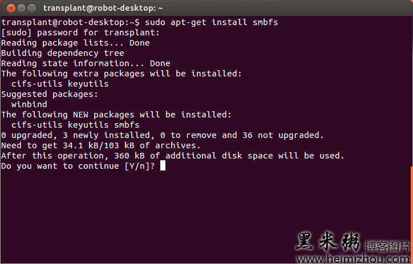Screen dimensions: 413x264
Task: Close the terminal window
Action: tap(11, 9)
